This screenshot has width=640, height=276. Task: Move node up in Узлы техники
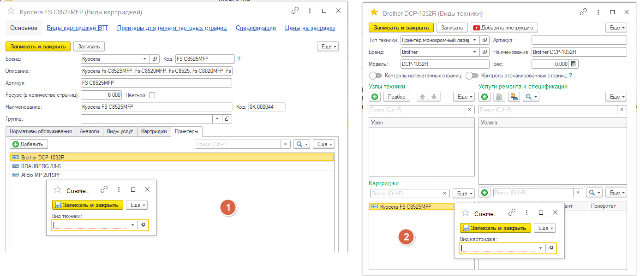click(422, 97)
